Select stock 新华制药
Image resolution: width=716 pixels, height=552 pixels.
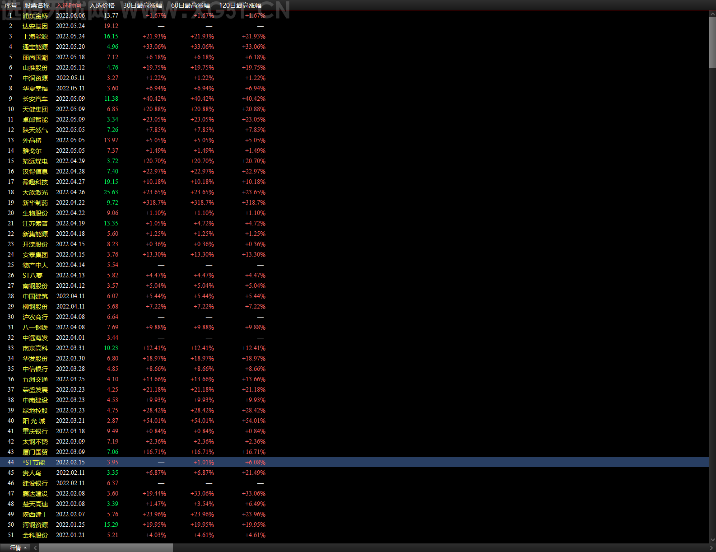[35, 203]
